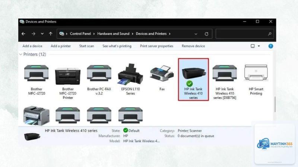The image size is (298, 167).
Task: Select the HP Smart Printing icon
Action: point(256,72)
